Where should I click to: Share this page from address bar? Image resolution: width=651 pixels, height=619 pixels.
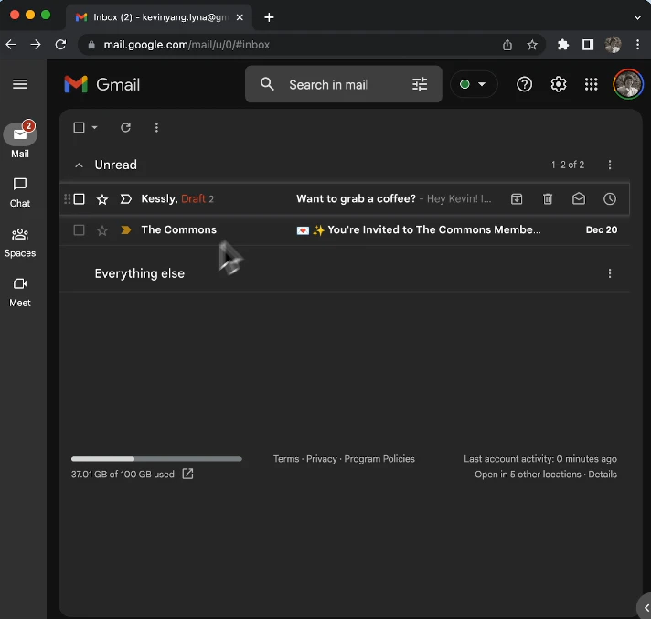[x=507, y=45]
